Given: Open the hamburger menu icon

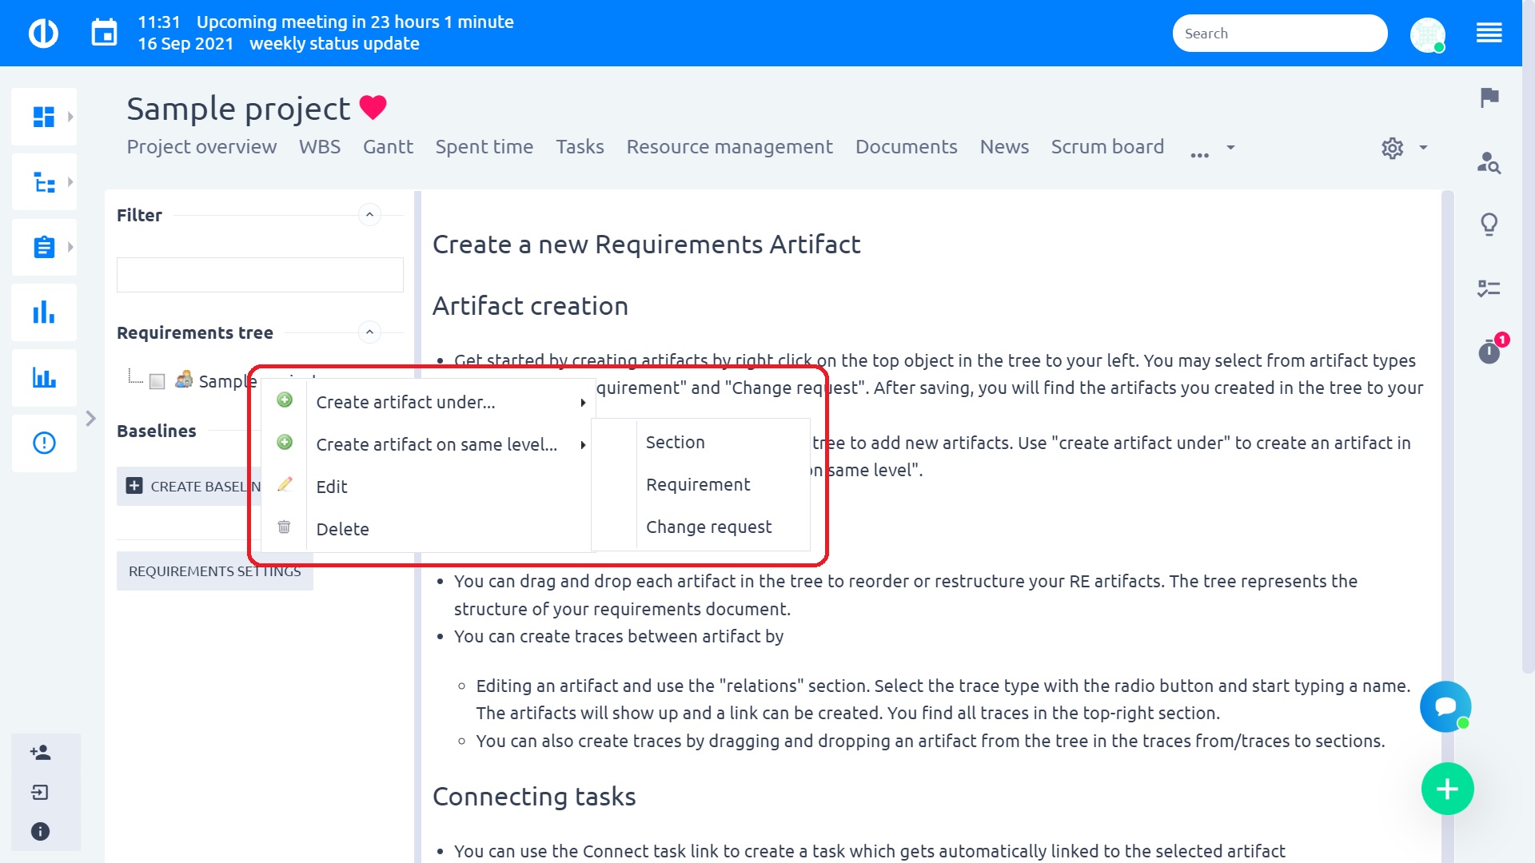Looking at the screenshot, I should pyautogui.click(x=1489, y=33).
